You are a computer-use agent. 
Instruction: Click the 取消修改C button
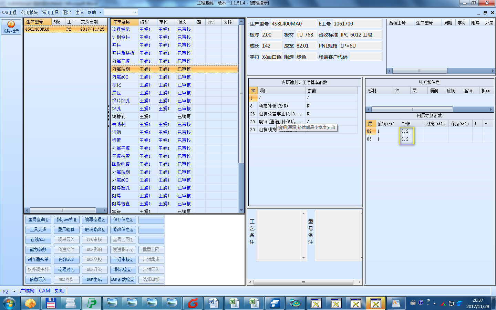click(95, 229)
